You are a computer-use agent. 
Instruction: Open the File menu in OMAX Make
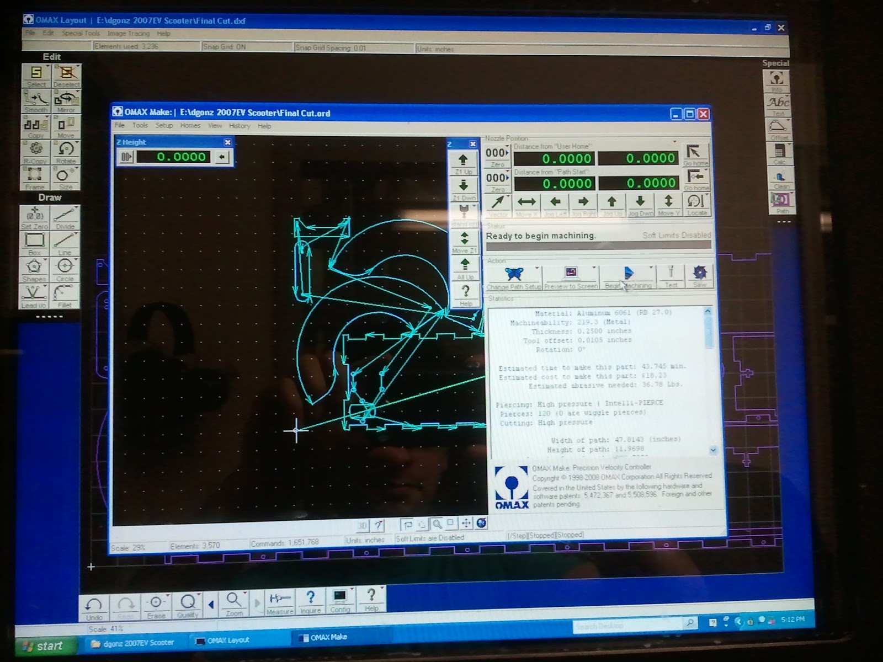click(x=120, y=125)
